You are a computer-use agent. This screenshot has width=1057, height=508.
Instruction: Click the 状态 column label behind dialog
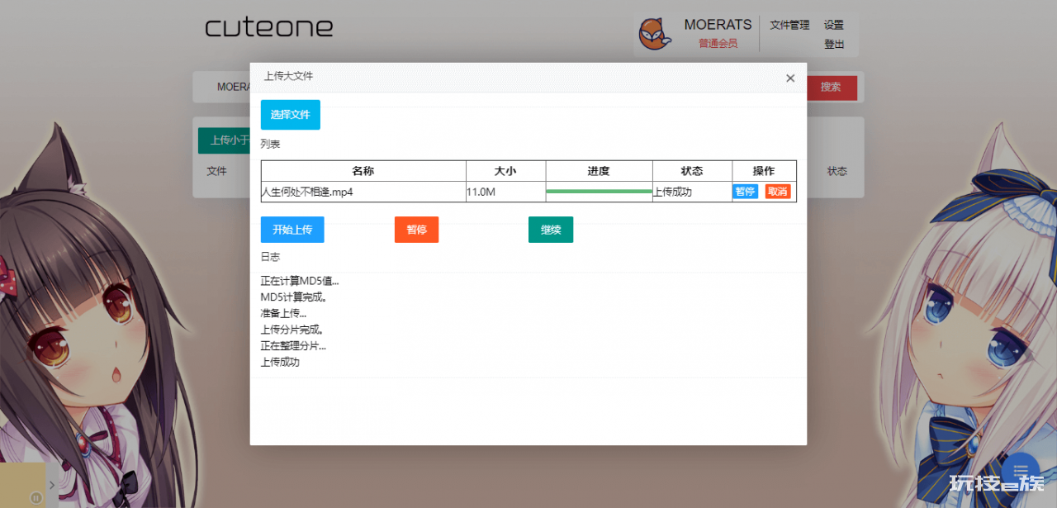tap(837, 171)
